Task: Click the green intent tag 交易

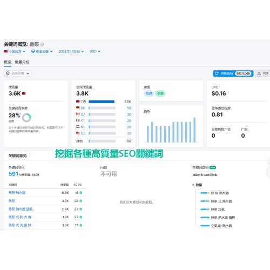Action: pyautogui.click(x=160, y=93)
